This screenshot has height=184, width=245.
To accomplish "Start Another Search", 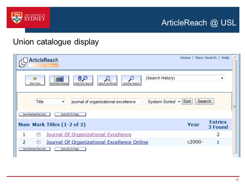I will tap(131, 80).
